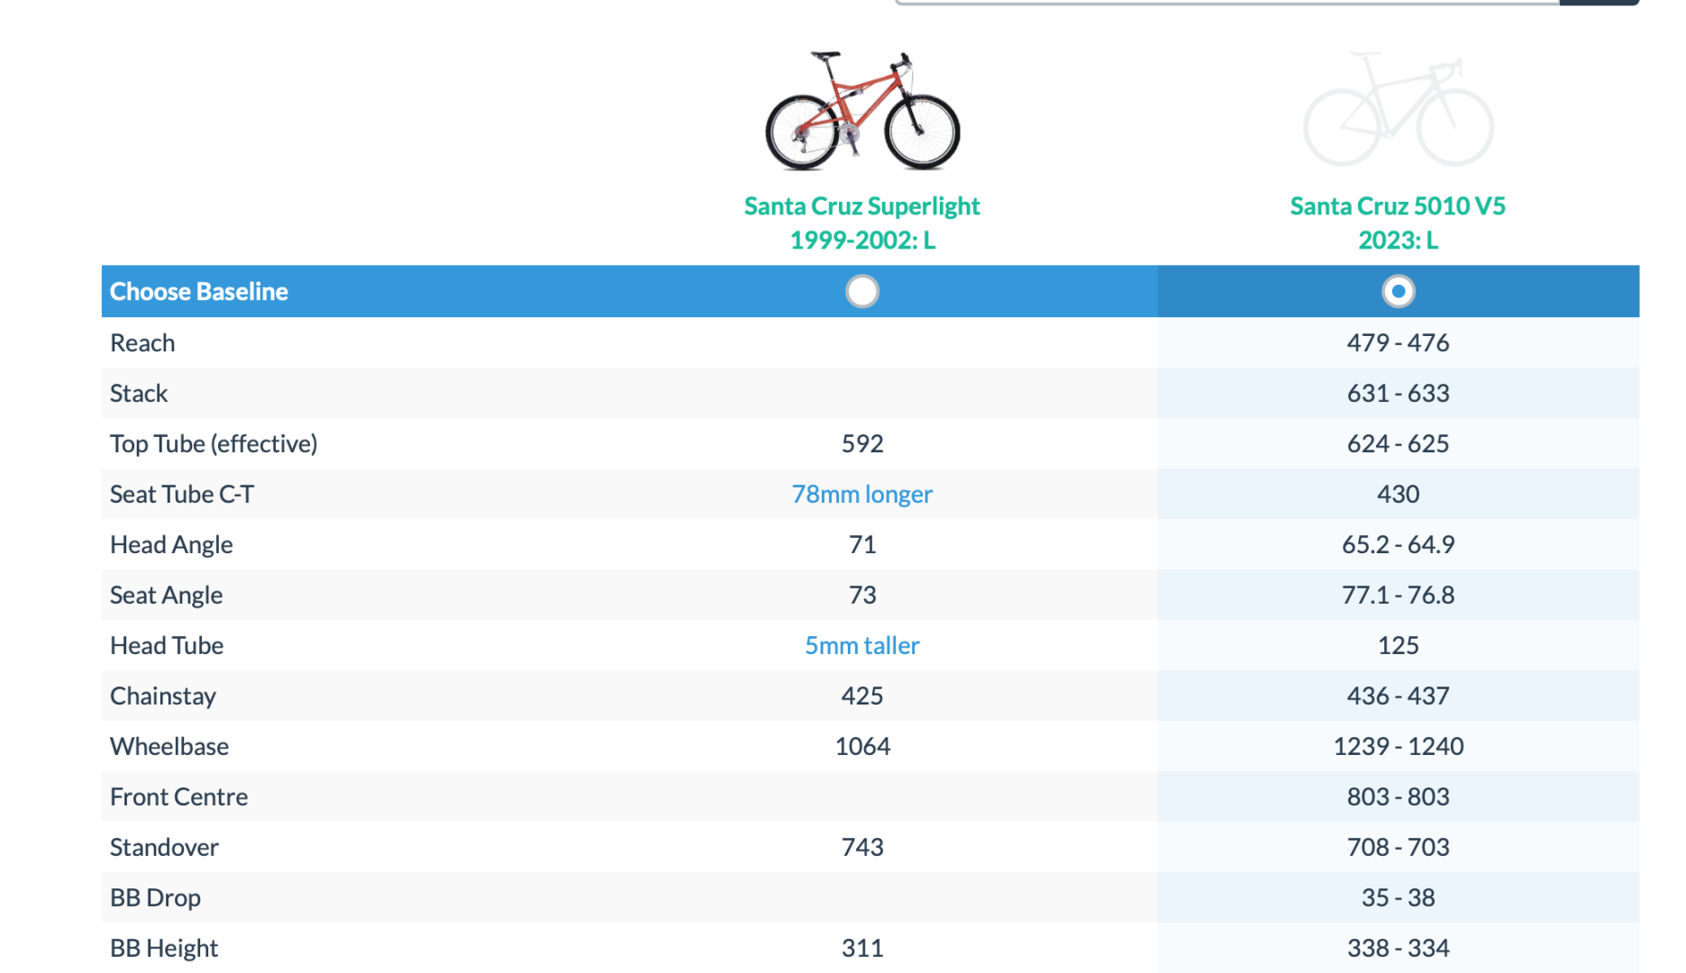This screenshot has height=973, width=1686.
Task: Click the '5mm taller' Head Tube value
Action: (x=861, y=645)
